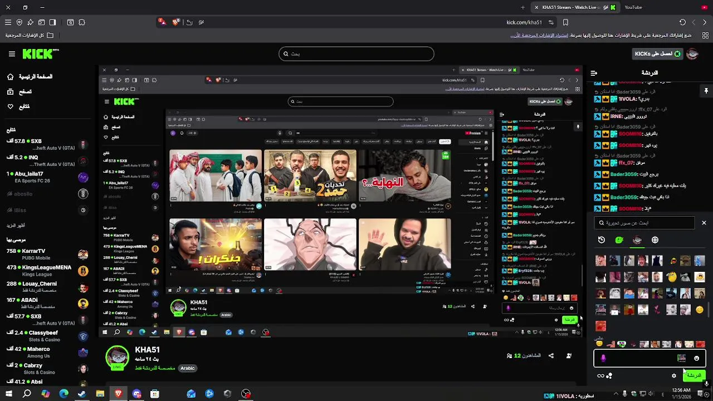Open Brave browser in taskbar
Viewport: 713px width, 401px height.
click(x=118, y=394)
